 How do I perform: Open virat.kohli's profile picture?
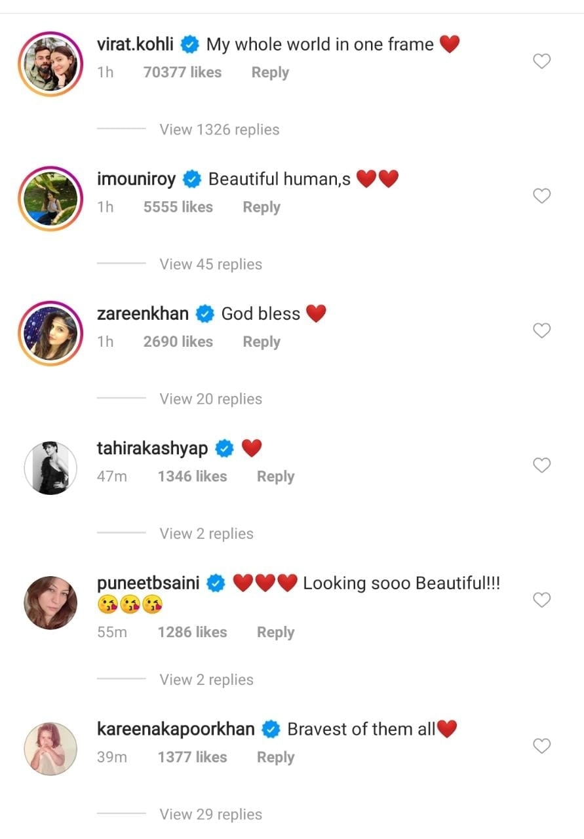pos(50,62)
